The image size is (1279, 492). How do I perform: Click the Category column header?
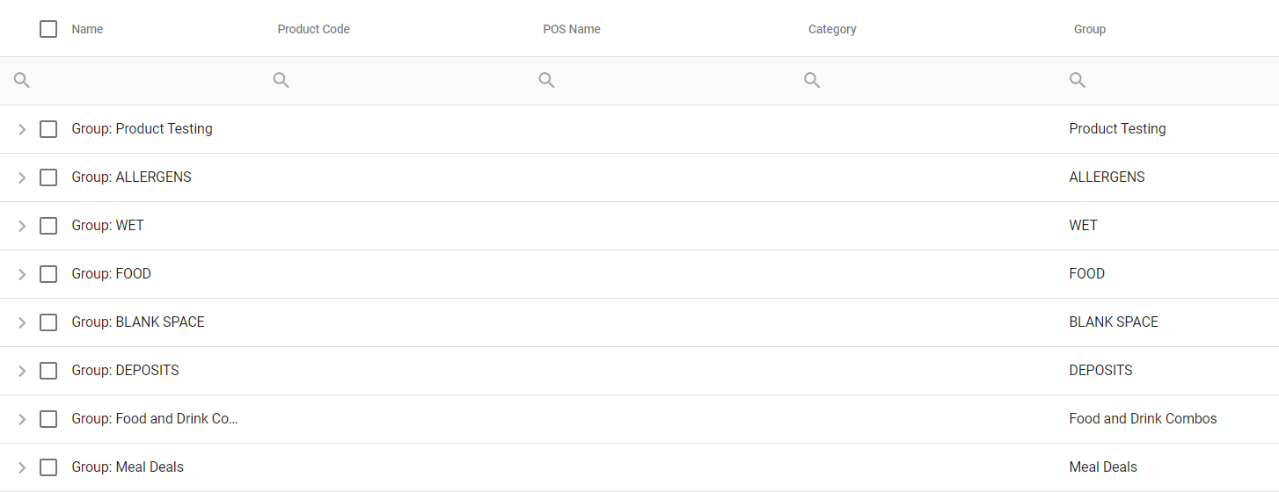pos(832,29)
